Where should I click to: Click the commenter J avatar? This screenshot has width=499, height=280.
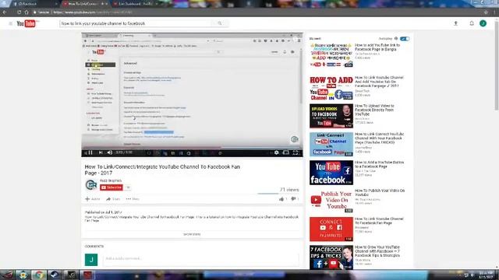tap(91, 260)
